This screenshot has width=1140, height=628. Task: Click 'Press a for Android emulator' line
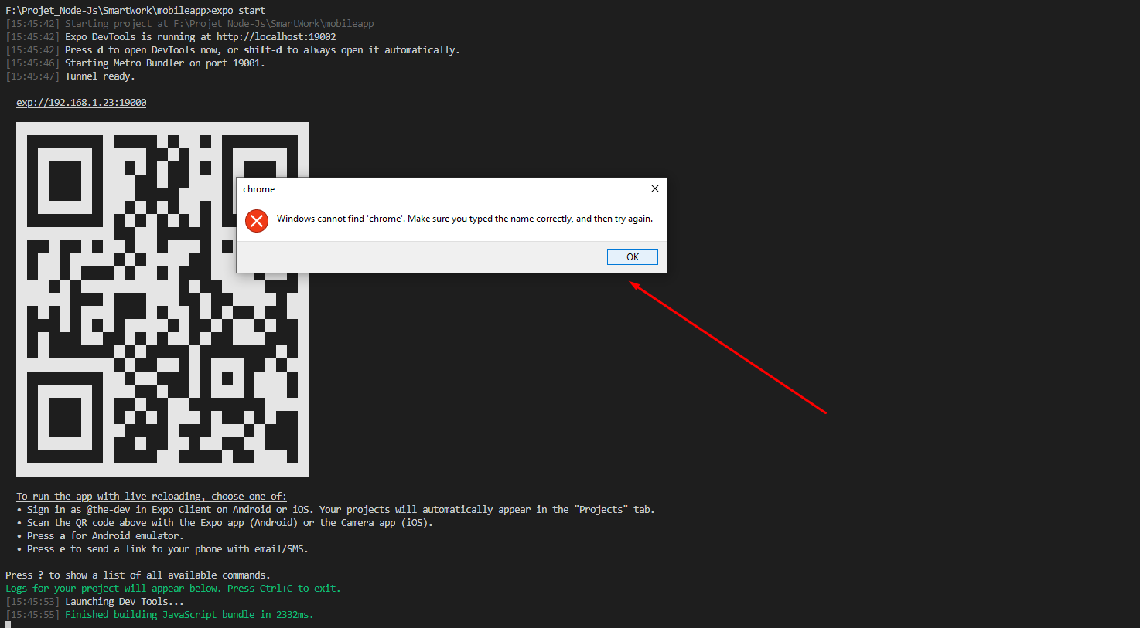(x=101, y=535)
